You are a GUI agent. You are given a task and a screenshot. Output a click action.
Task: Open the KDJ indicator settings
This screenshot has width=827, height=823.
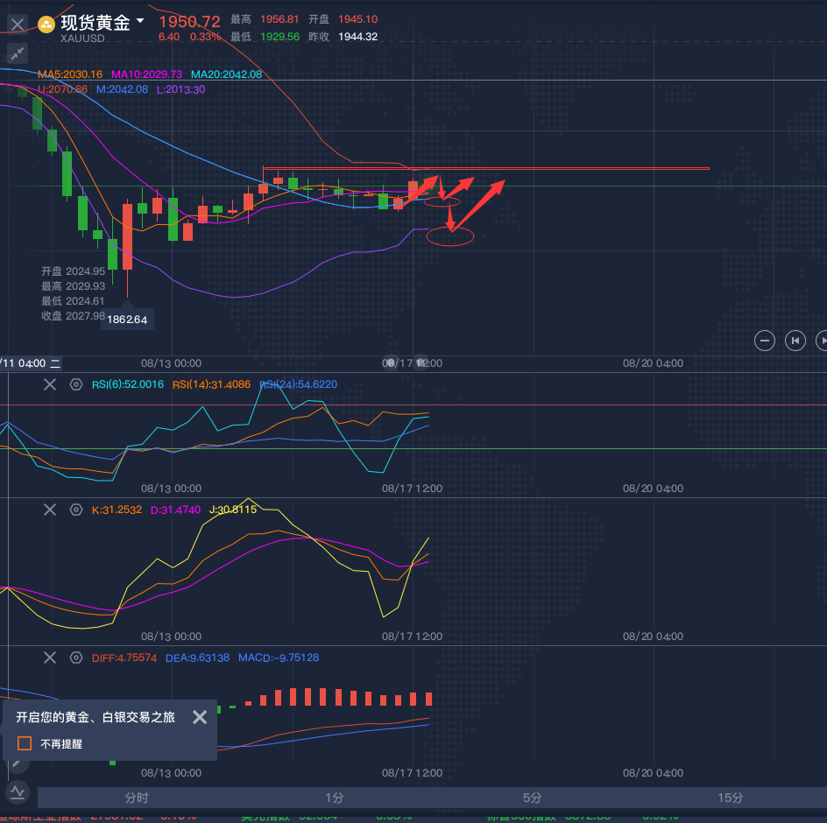pos(76,510)
